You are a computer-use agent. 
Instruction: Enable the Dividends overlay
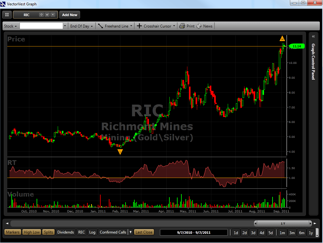tap(66, 232)
